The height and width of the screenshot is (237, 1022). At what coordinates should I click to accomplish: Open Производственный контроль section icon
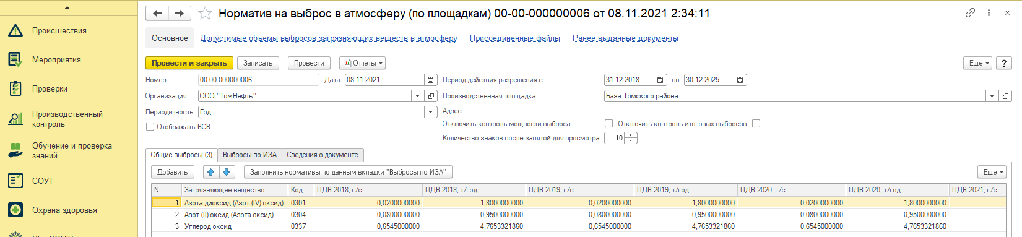pos(15,119)
